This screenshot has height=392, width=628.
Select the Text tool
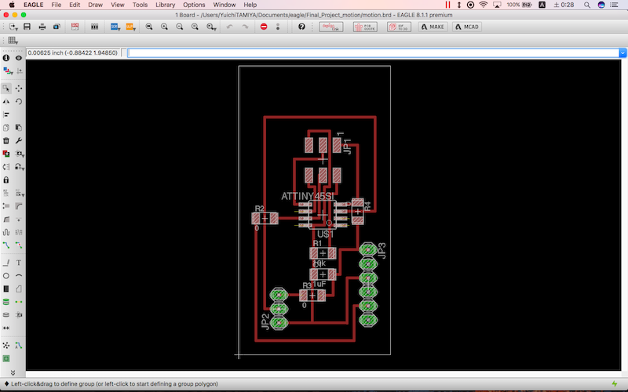coord(19,263)
